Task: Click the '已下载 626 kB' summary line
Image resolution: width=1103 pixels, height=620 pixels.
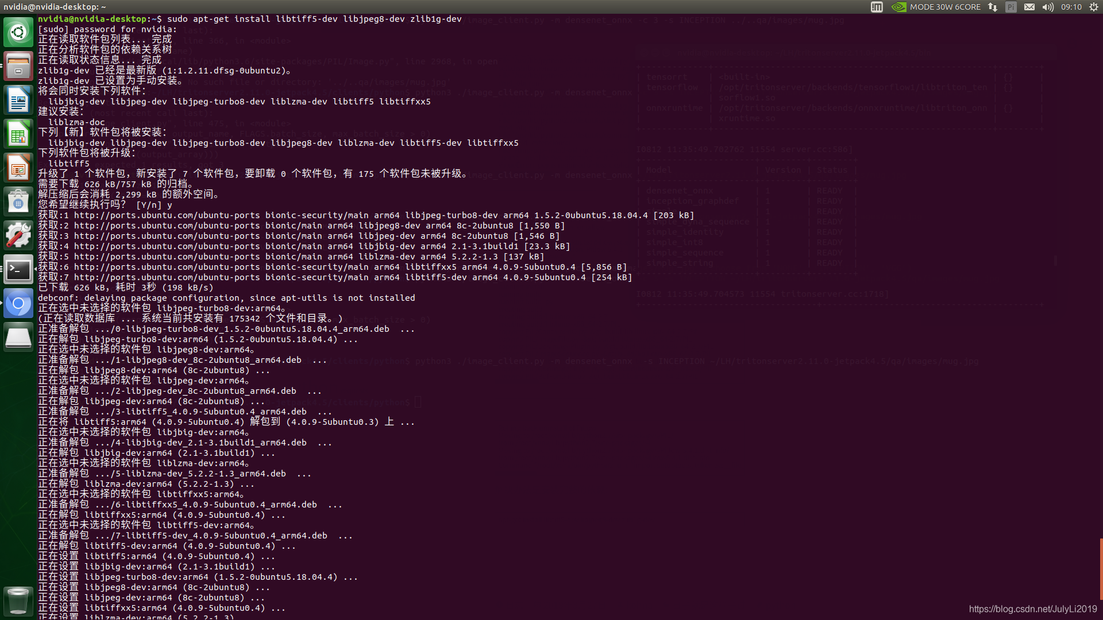Action: (x=126, y=288)
